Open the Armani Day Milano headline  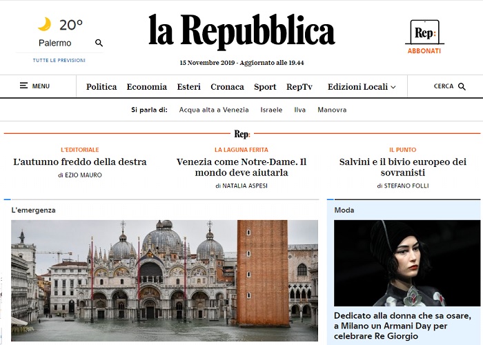(x=402, y=326)
